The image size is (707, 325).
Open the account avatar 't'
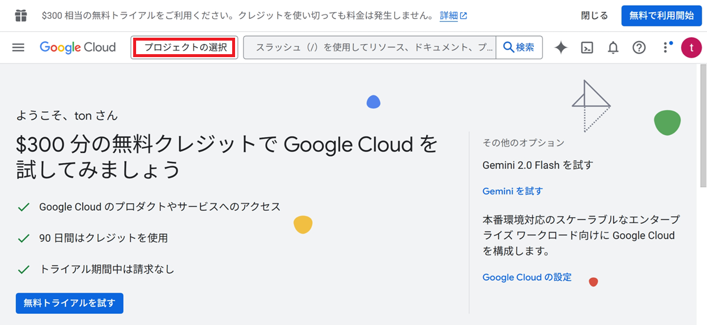pos(691,48)
